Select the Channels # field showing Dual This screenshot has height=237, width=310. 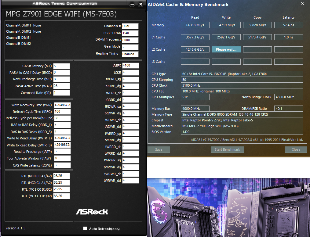[x=130, y=26]
